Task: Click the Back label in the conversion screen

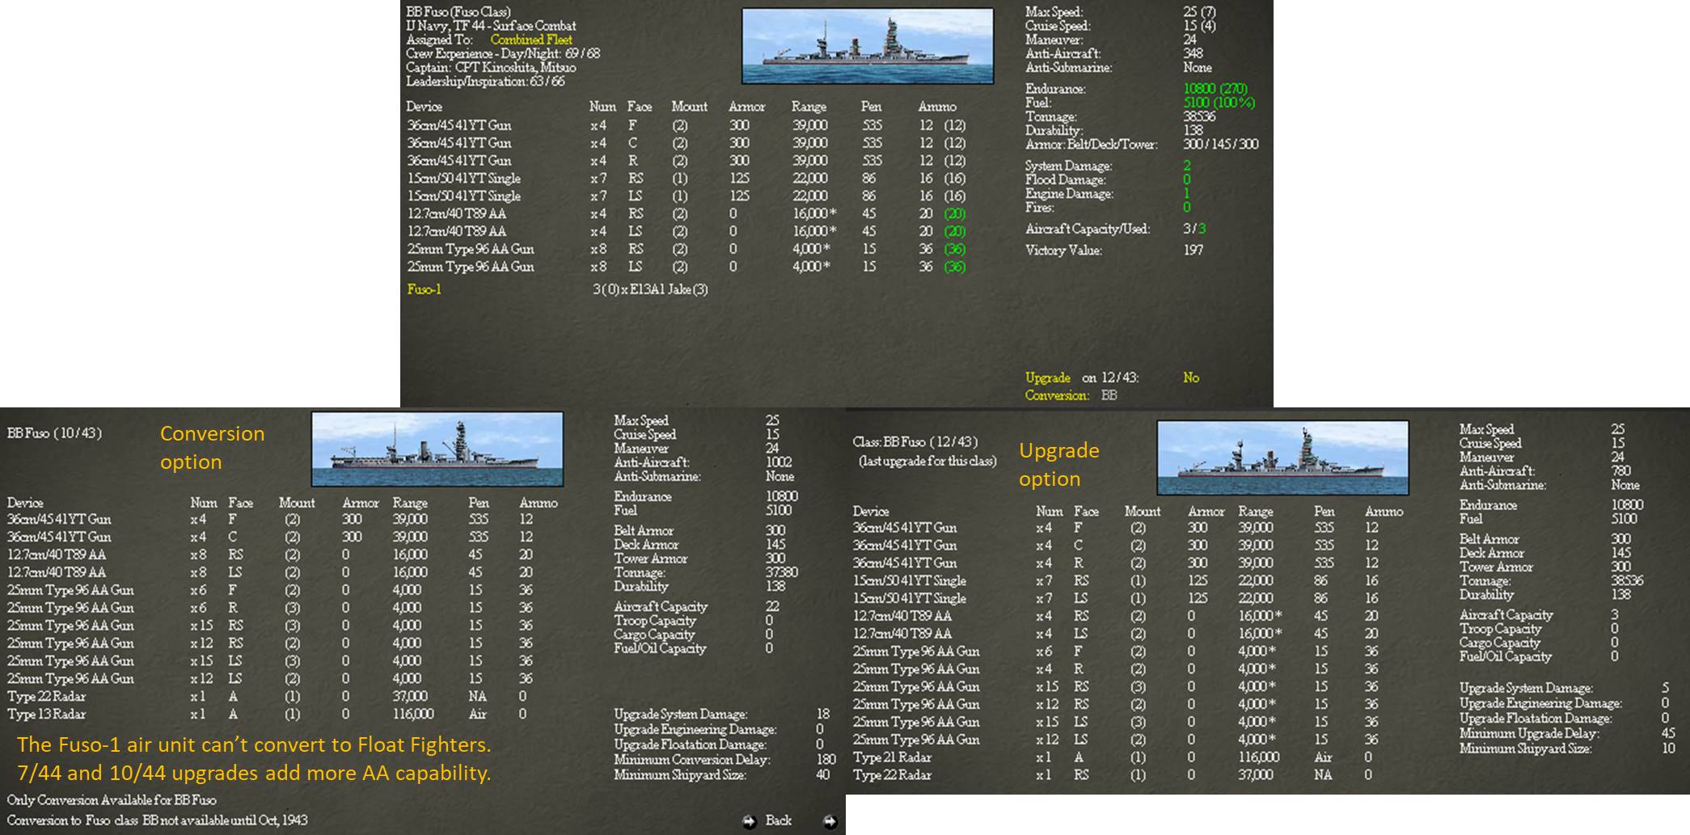Action: pyautogui.click(x=779, y=820)
